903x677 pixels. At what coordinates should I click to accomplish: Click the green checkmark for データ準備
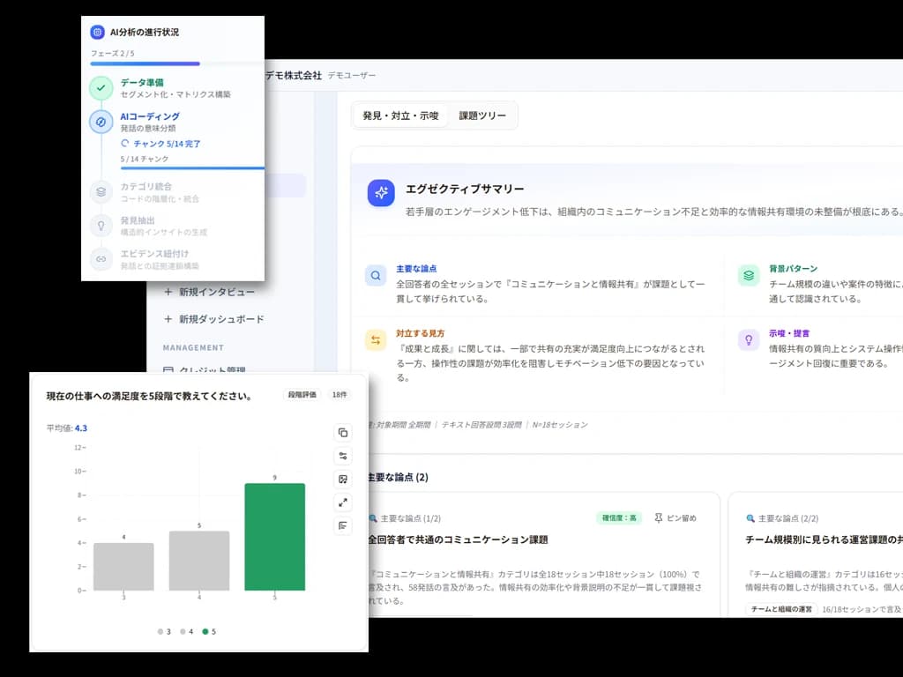tap(101, 88)
